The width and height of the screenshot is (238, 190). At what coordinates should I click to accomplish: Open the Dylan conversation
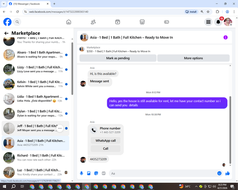coord(35,114)
